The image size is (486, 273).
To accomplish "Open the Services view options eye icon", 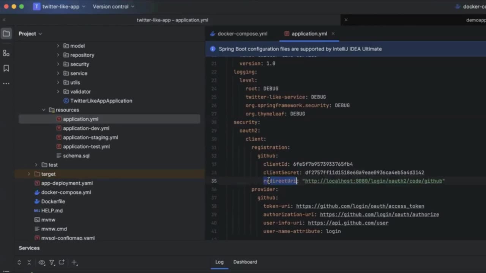I will pyautogui.click(x=42, y=262).
